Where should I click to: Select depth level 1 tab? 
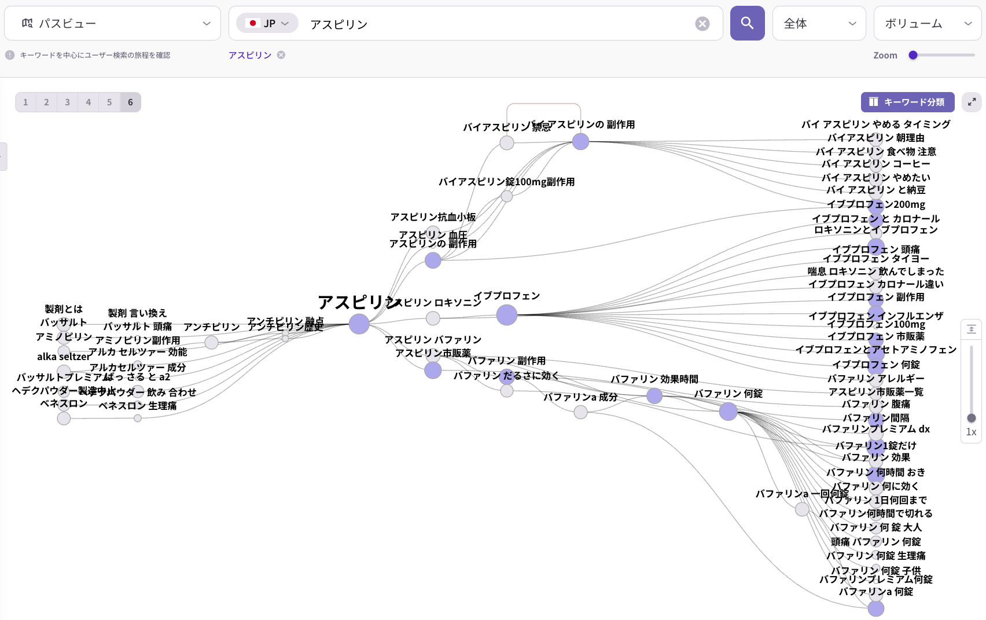pyautogui.click(x=25, y=102)
